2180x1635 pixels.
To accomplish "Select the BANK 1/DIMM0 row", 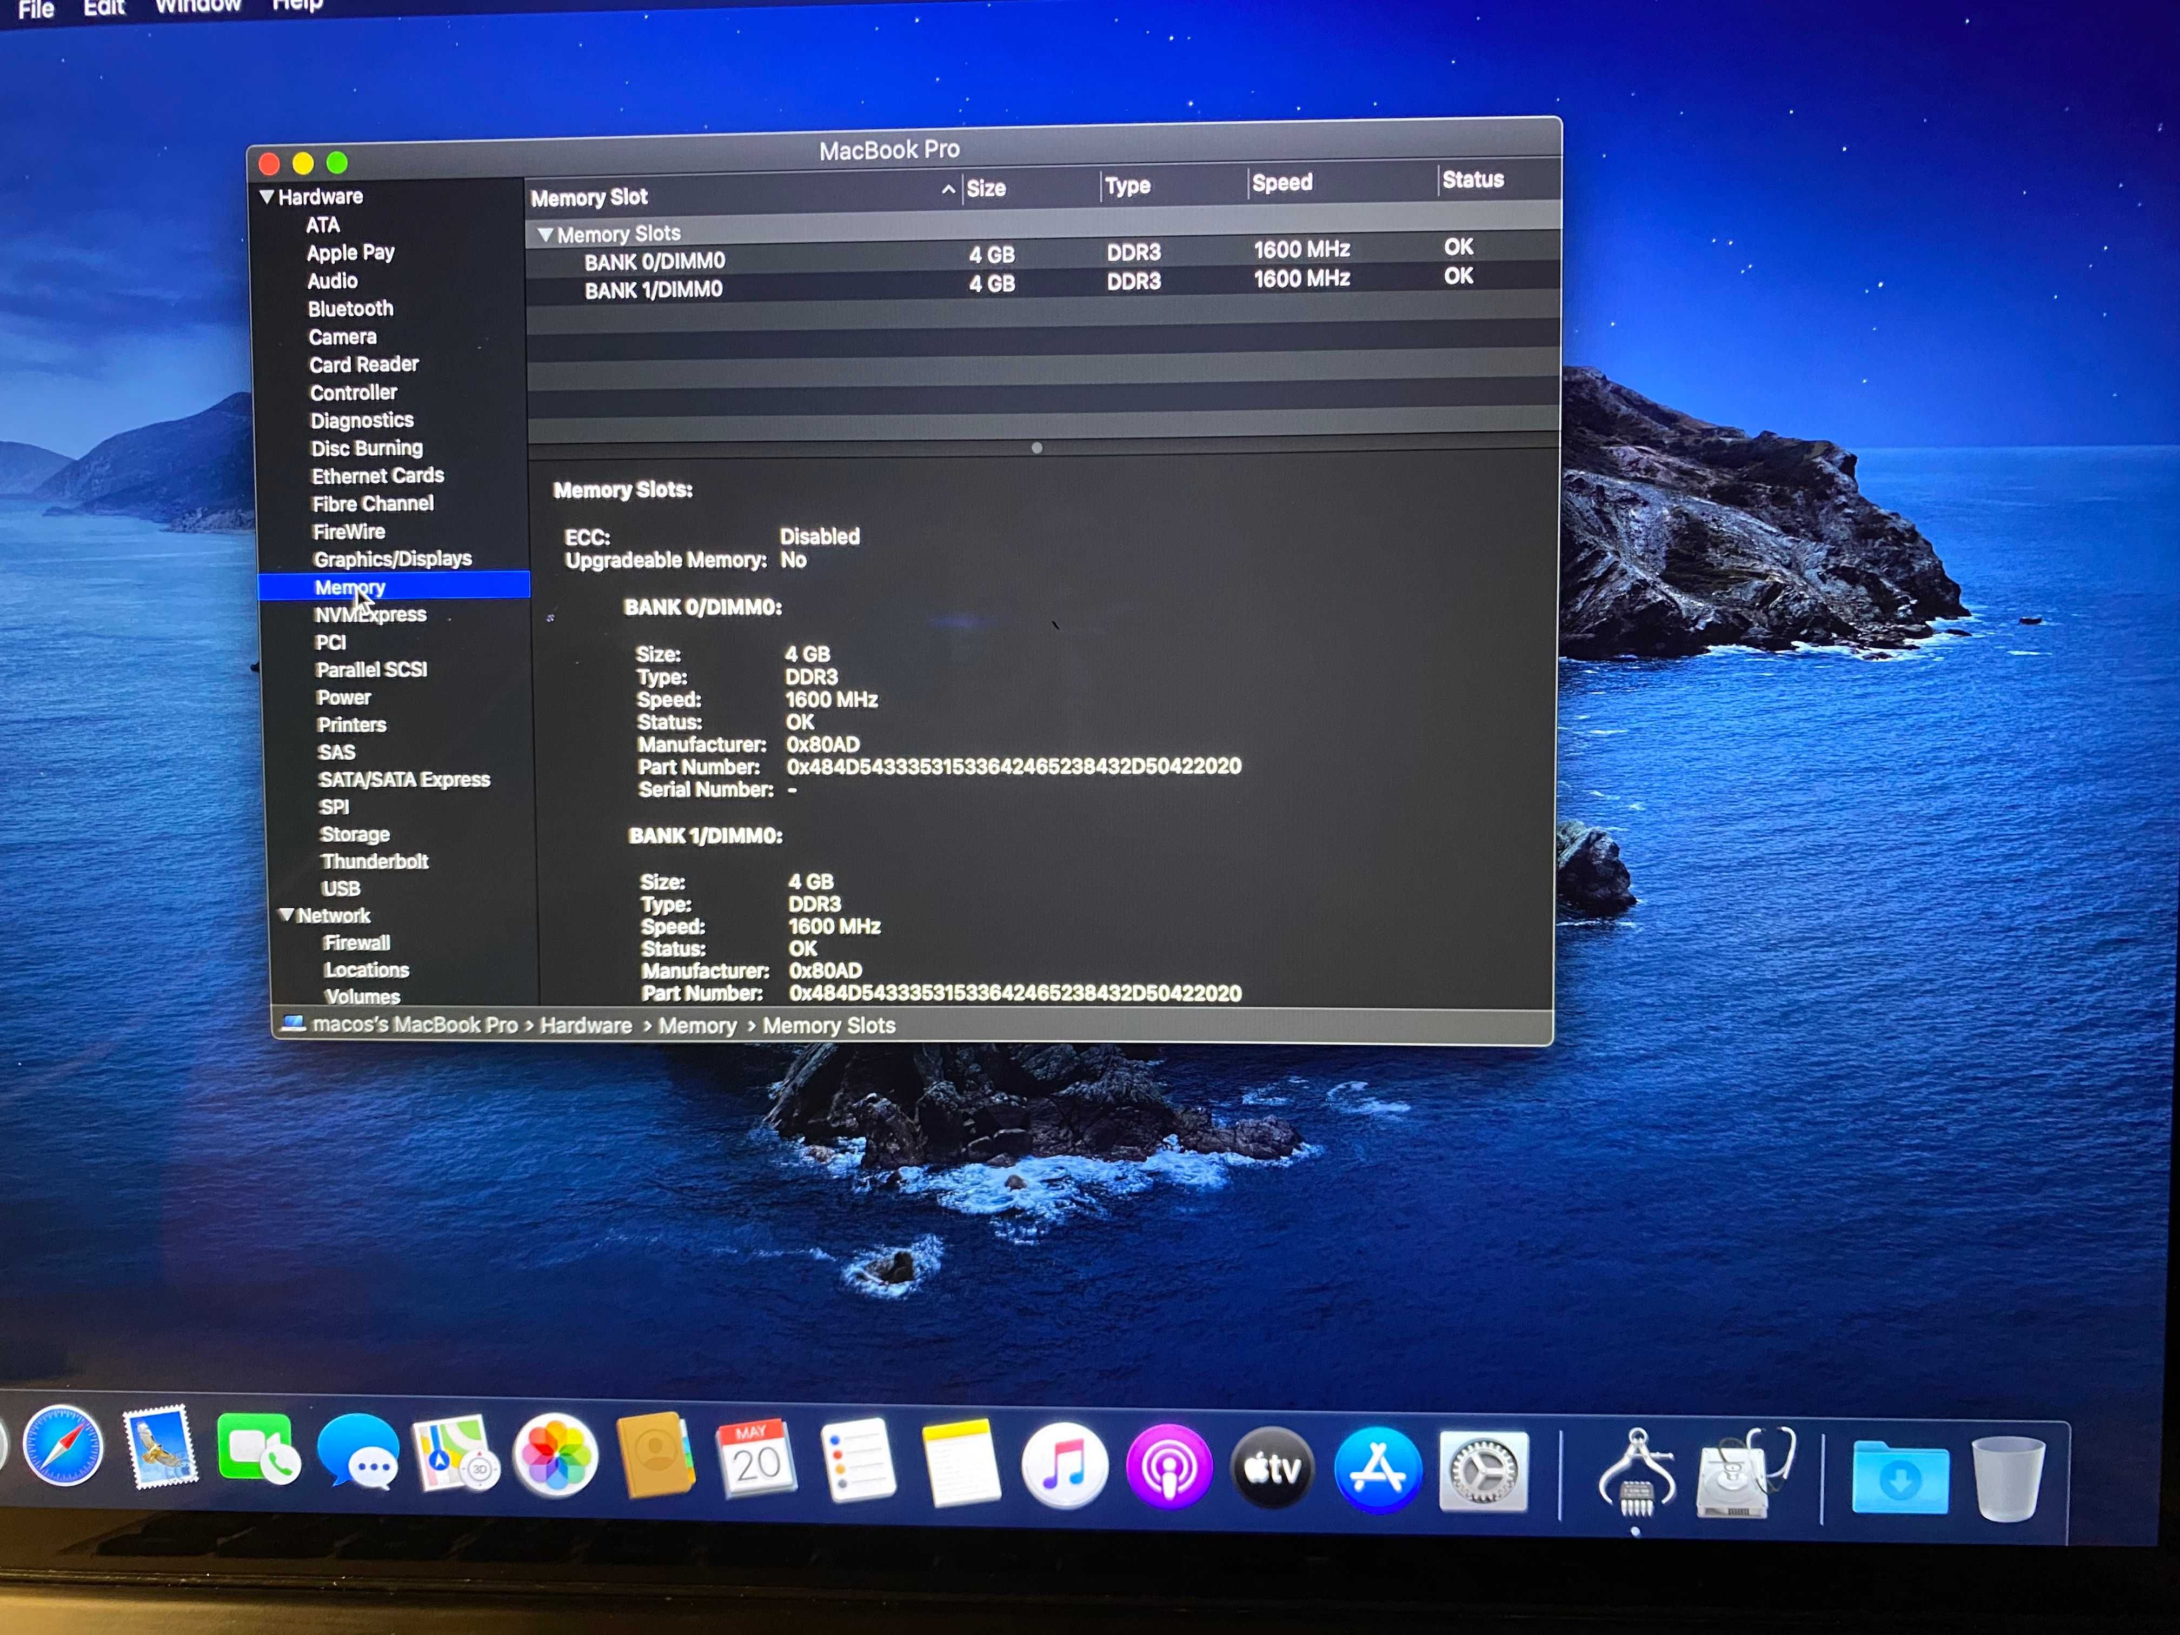I will pyautogui.click(x=1043, y=286).
